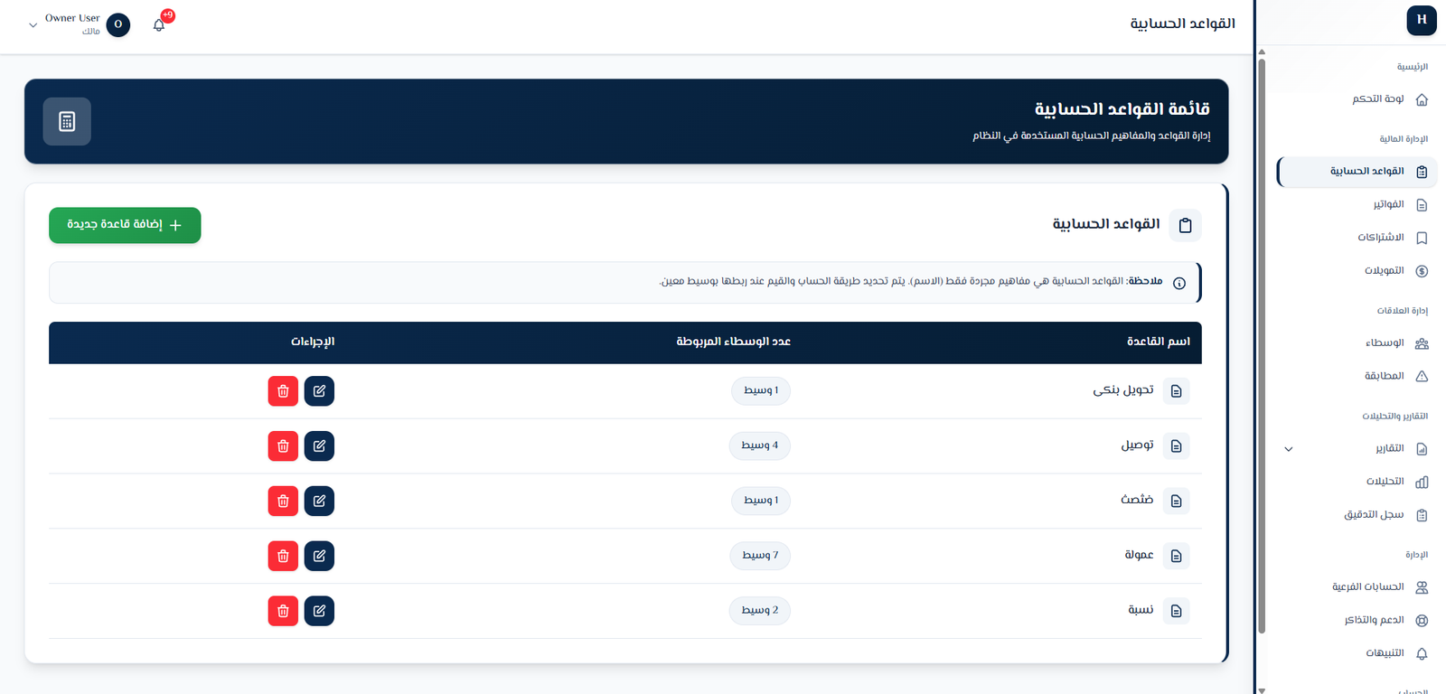The width and height of the screenshot is (1446, 694).
Task: Edit the نسبة rule
Action: [x=319, y=611]
